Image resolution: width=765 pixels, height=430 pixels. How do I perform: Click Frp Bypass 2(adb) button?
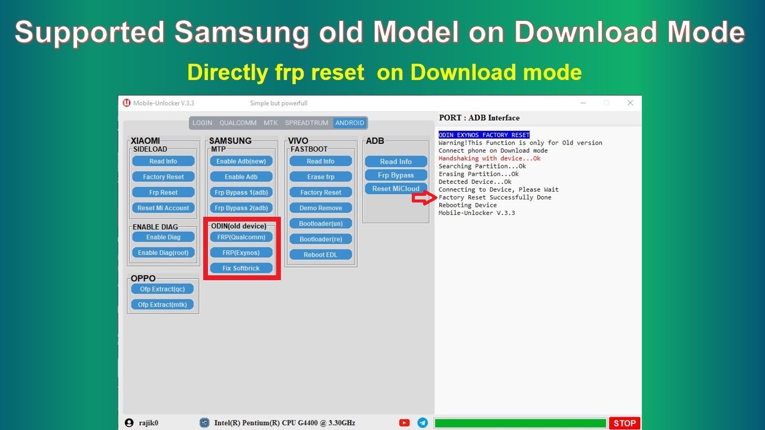[x=241, y=208]
